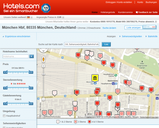
Task: Click the red hotel pin left of Luisenstraße
Action: (x=112, y=65)
